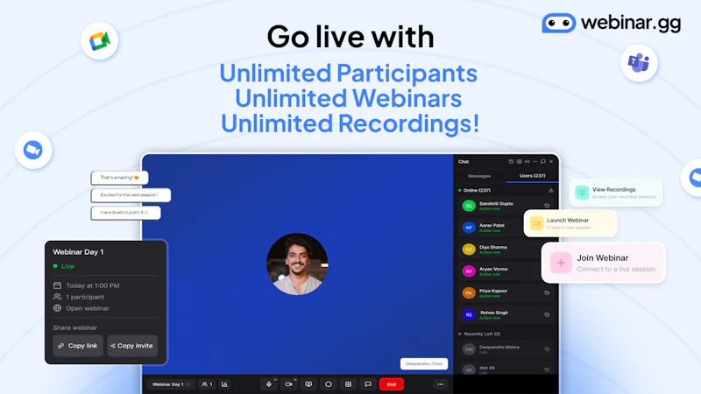Open the View Recordings card
Image resolution: width=701 pixels, height=394 pixels.
pos(616,193)
